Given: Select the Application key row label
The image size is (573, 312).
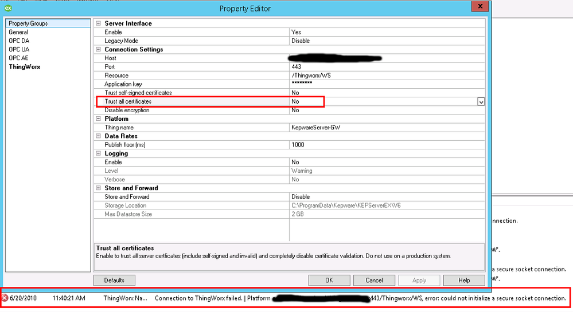Looking at the screenshot, I should [x=123, y=84].
